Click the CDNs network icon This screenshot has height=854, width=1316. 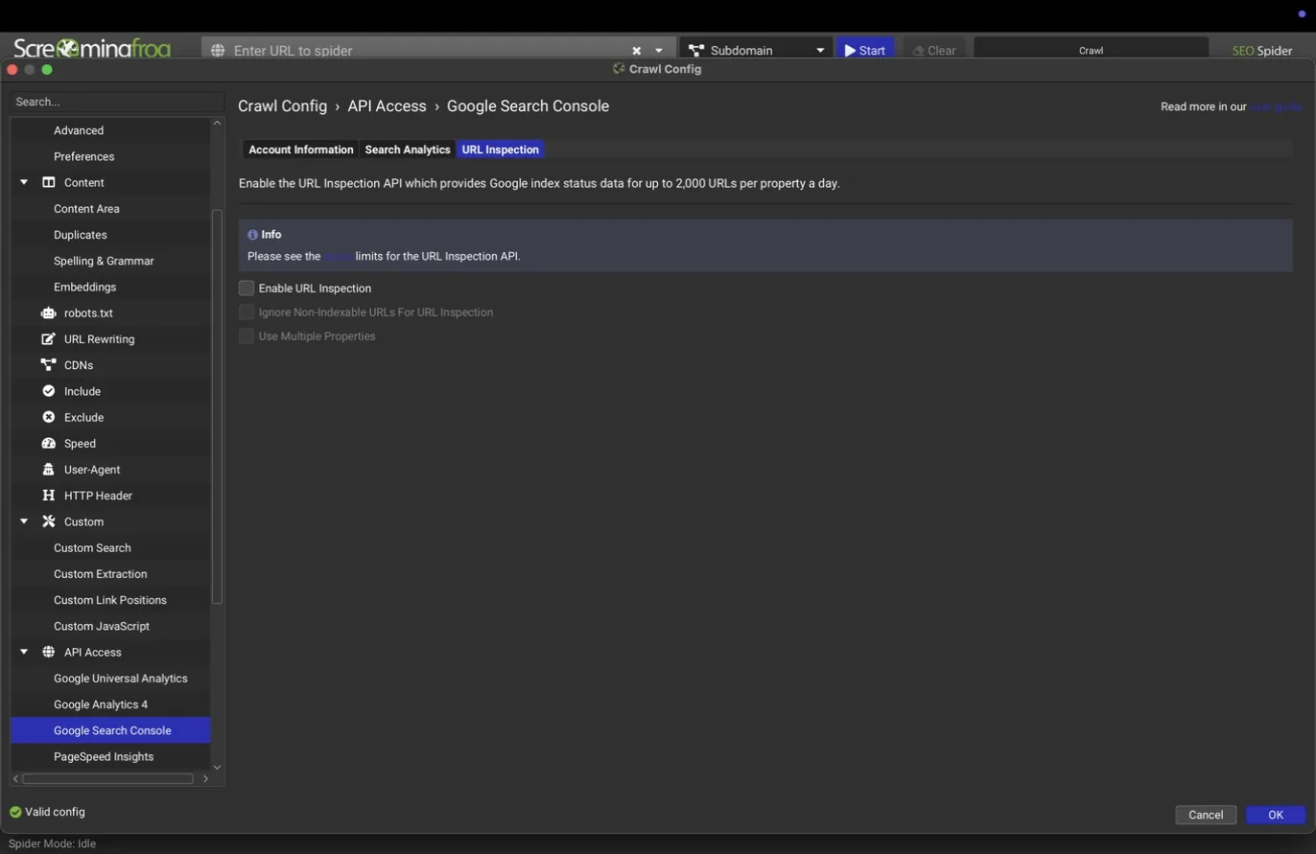[49, 365]
